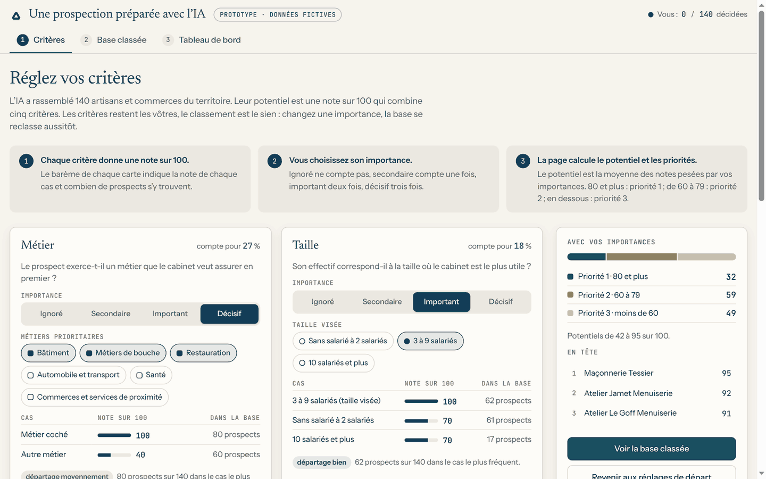766x479 pixels.
Task: Click the step 3 circle beside Tableau de bord
Action: [168, 40]
